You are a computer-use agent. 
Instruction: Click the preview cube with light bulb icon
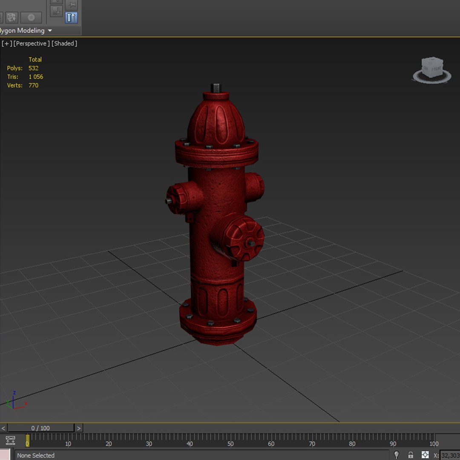click(x=12, y=17)
